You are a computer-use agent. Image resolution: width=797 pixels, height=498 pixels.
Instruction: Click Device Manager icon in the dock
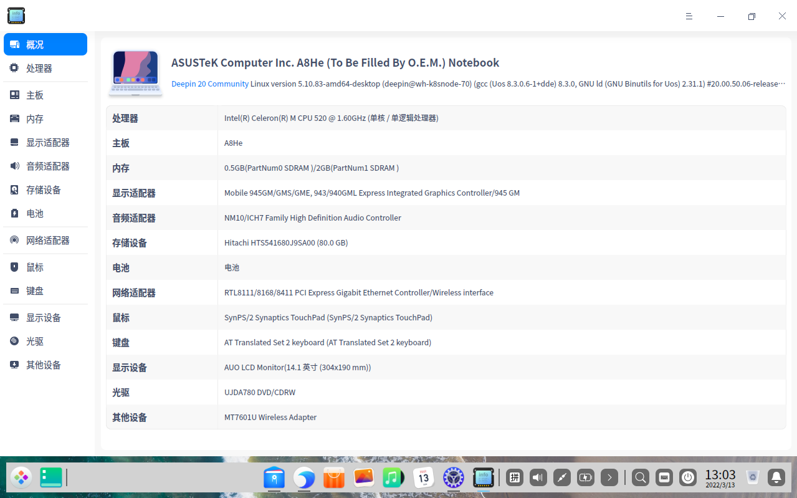[x=484, y=478]
